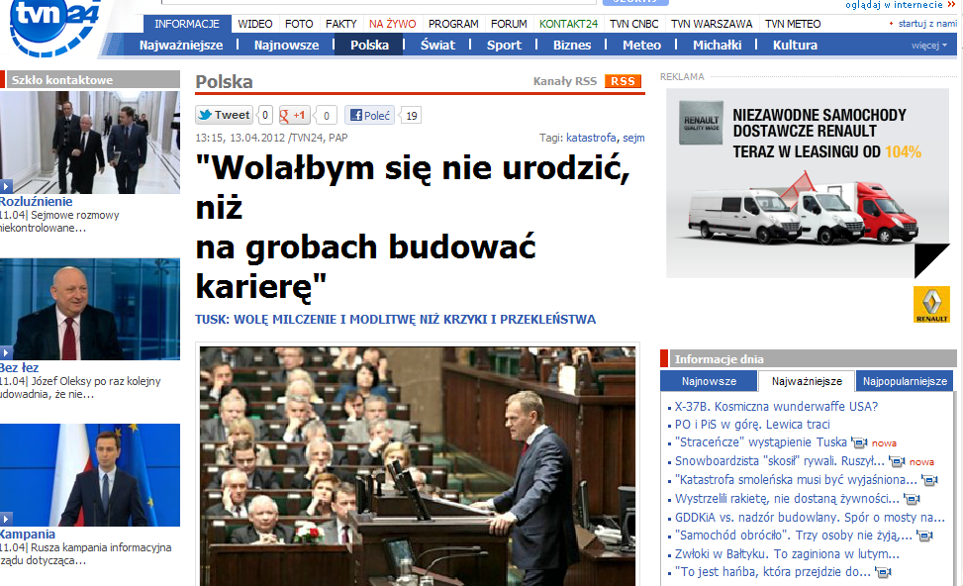Click video icon beside "Samochód obróciło" headline
Viewport: 963px width, 586px height.
924,536
